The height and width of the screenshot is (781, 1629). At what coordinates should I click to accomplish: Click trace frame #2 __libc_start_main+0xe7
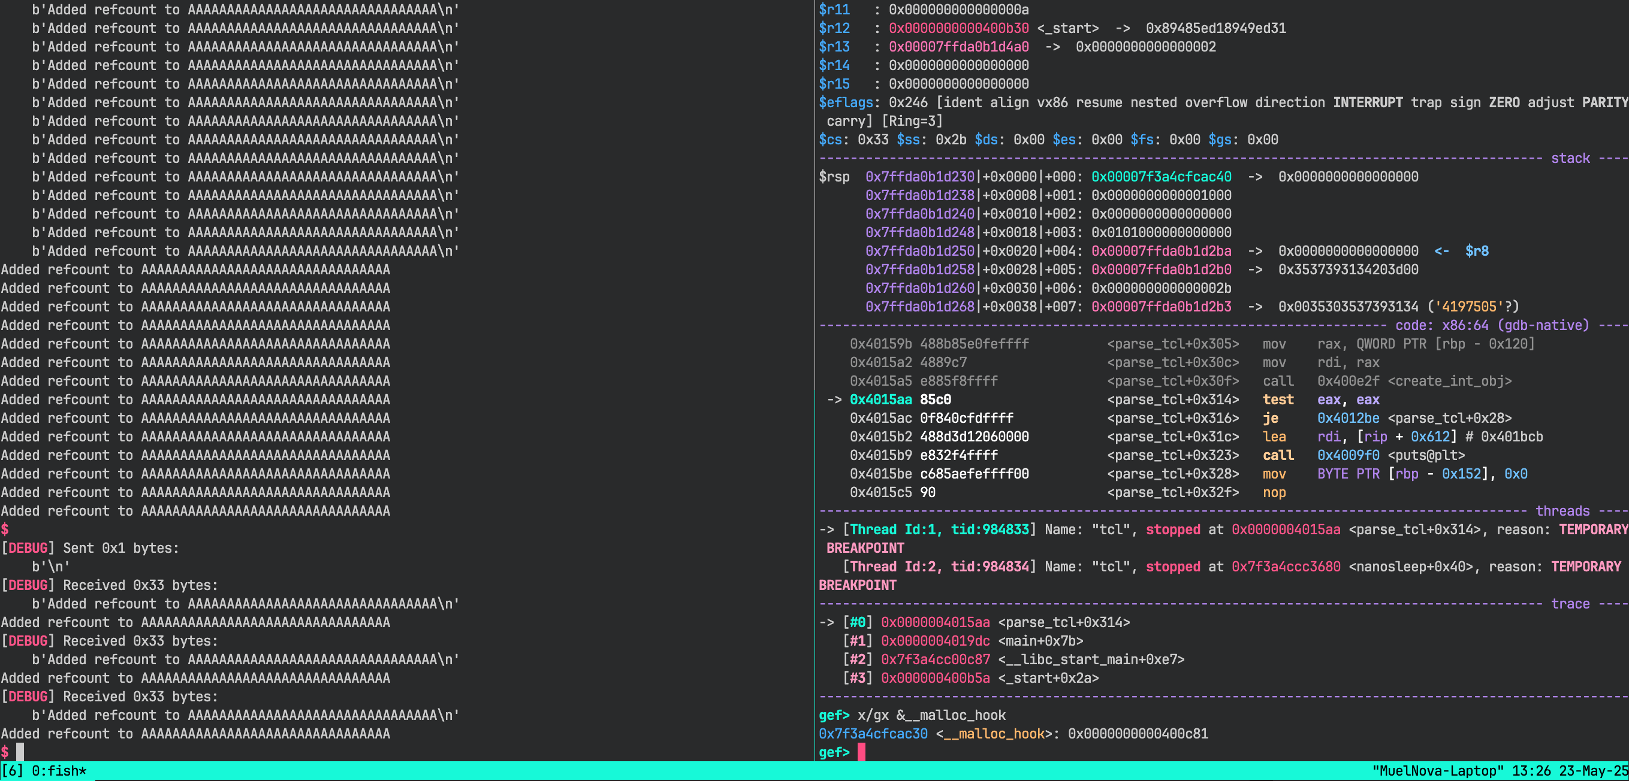(1013, 659)
